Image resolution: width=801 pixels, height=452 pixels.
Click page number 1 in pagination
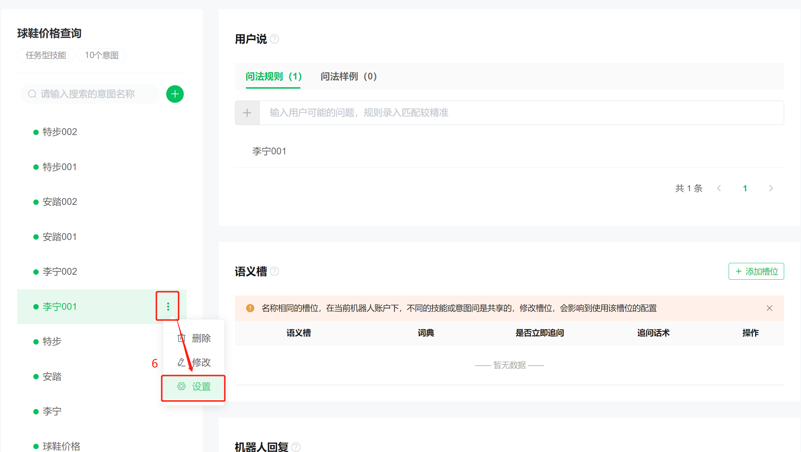point(745,188)
